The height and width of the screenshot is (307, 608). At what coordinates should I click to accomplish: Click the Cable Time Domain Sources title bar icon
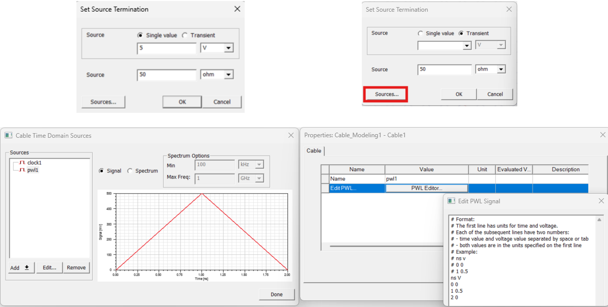[8, 135]
